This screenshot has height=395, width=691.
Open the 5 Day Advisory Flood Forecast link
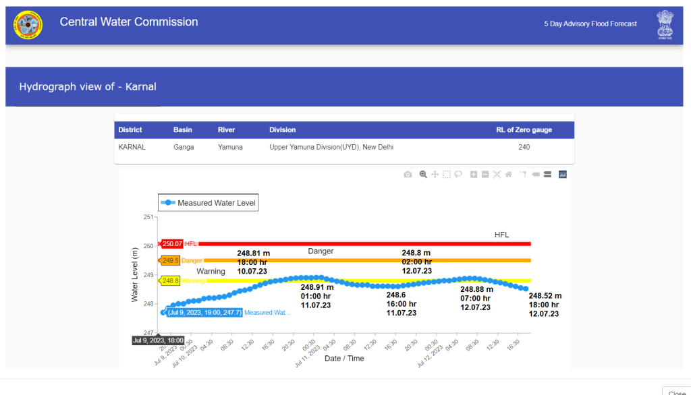pos(590,24)
